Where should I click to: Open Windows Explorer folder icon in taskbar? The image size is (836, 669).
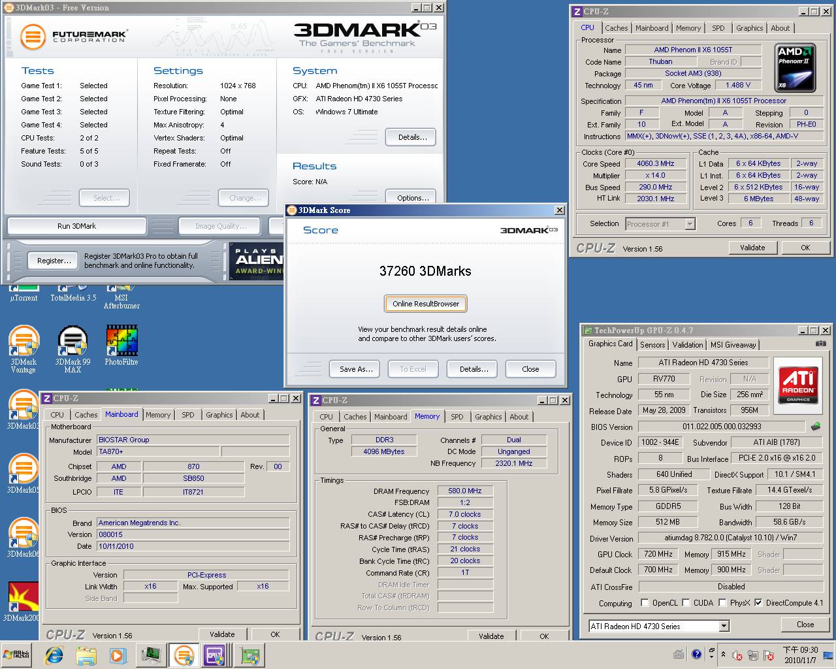(86, 655)
